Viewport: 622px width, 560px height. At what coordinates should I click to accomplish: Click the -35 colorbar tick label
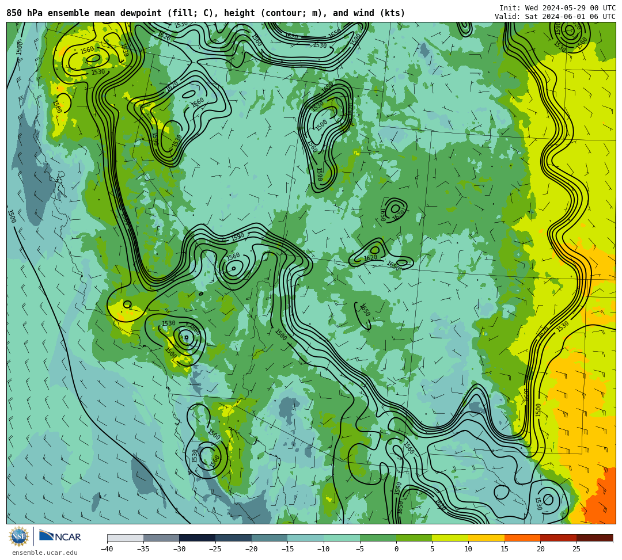143,549
